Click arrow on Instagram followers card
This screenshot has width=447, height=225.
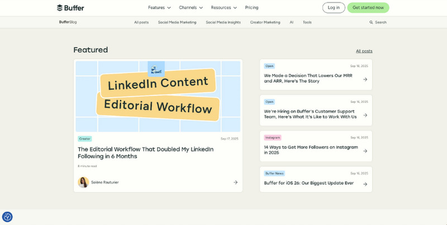[x=365, y=151]
